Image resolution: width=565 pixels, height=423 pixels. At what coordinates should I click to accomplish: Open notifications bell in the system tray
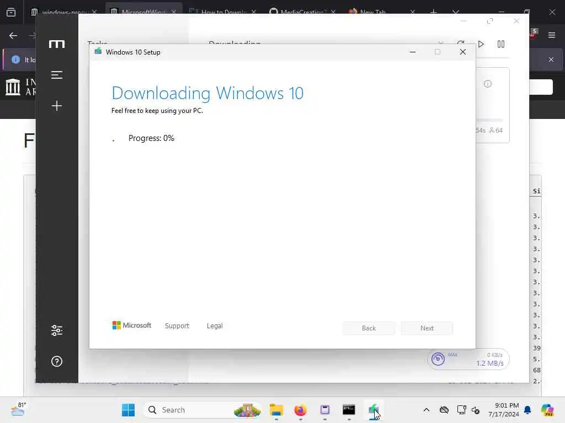(x=528, y=410)
